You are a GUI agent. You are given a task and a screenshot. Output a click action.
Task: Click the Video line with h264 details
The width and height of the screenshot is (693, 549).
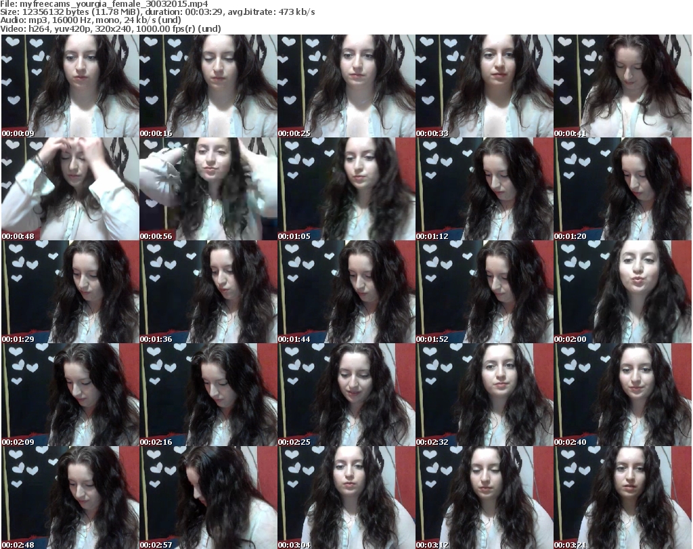(110, 28)
